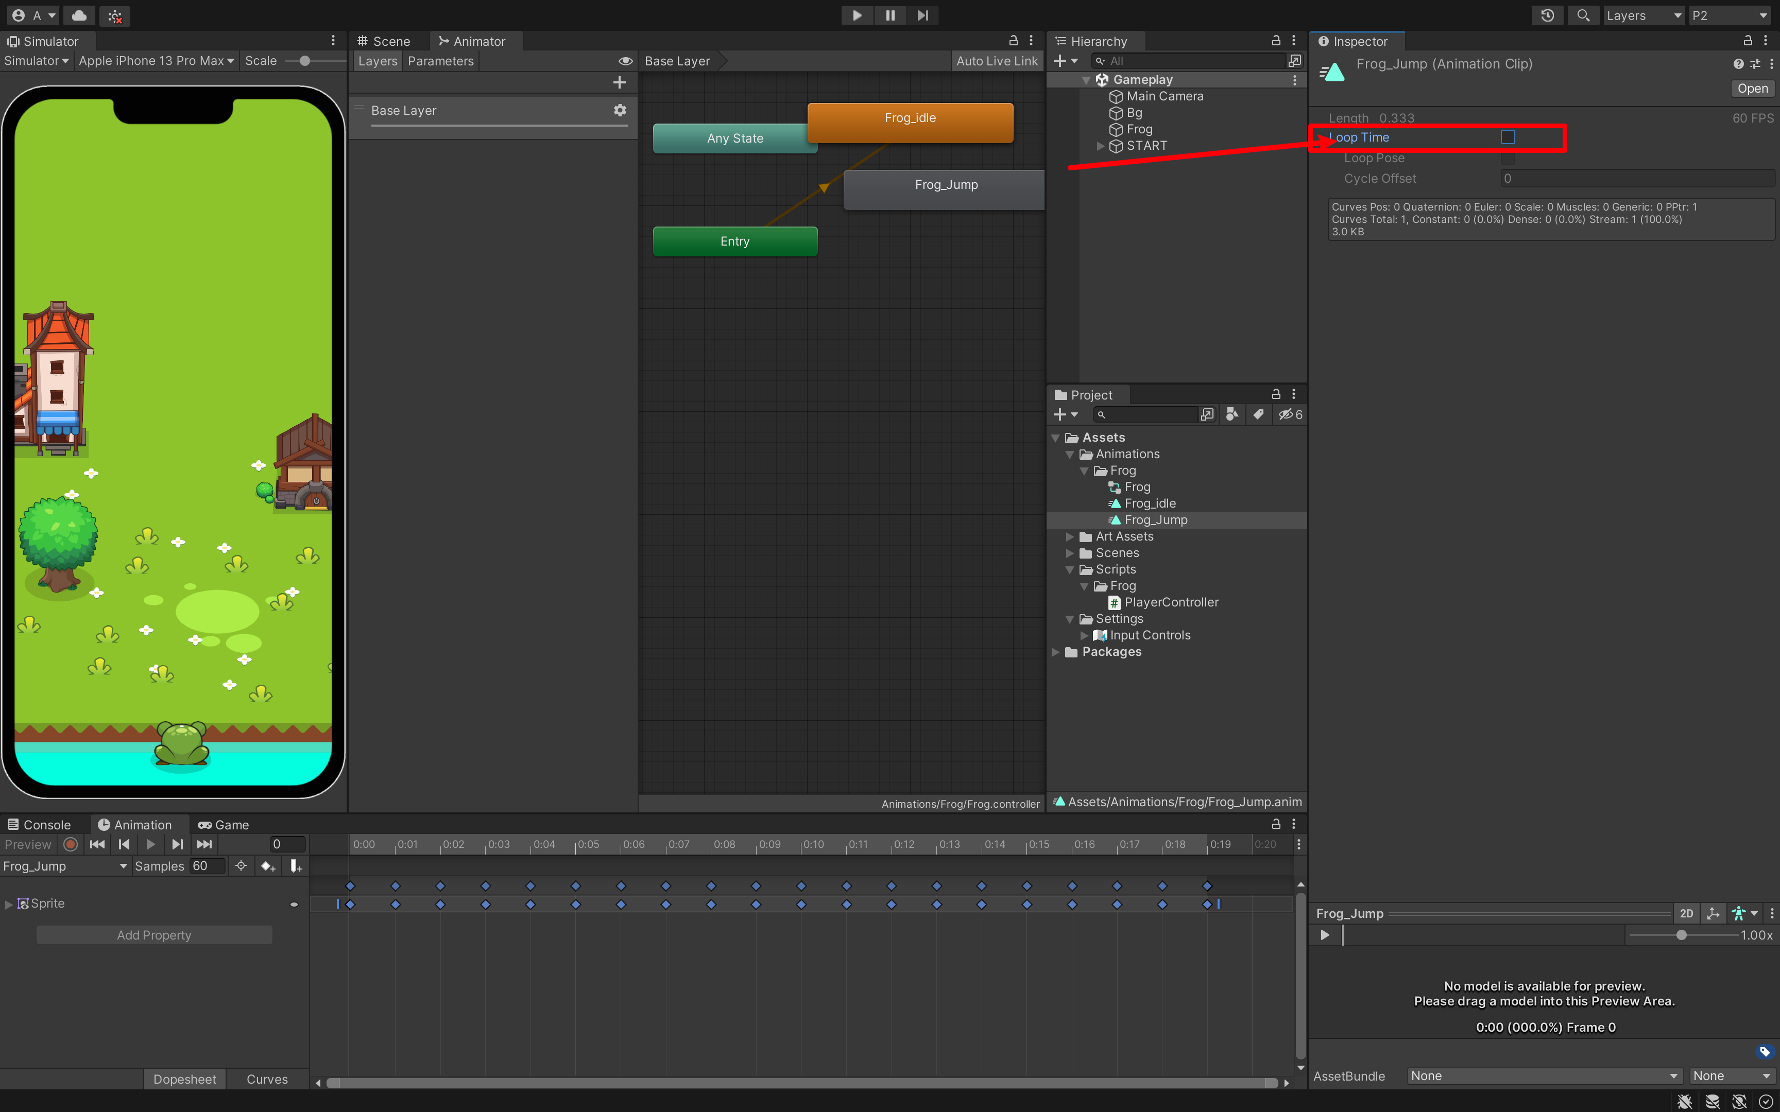Click the Add Property button
Viewport: 1780px width, 1112px height.
coord(155,935)
